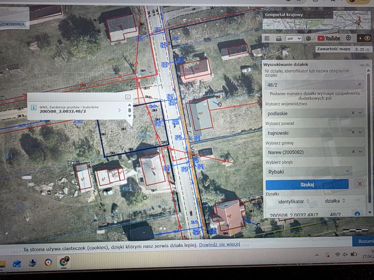Add parcel 48/2 with blue plus icon

coord(357,214)
